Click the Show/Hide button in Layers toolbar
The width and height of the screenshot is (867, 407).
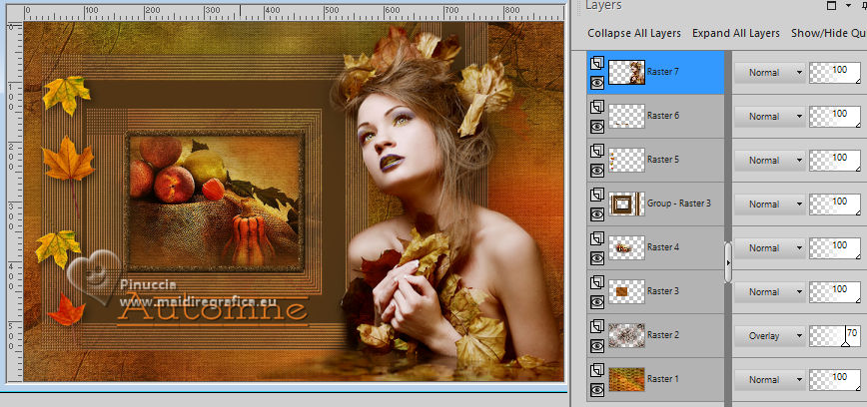[828, 33]
